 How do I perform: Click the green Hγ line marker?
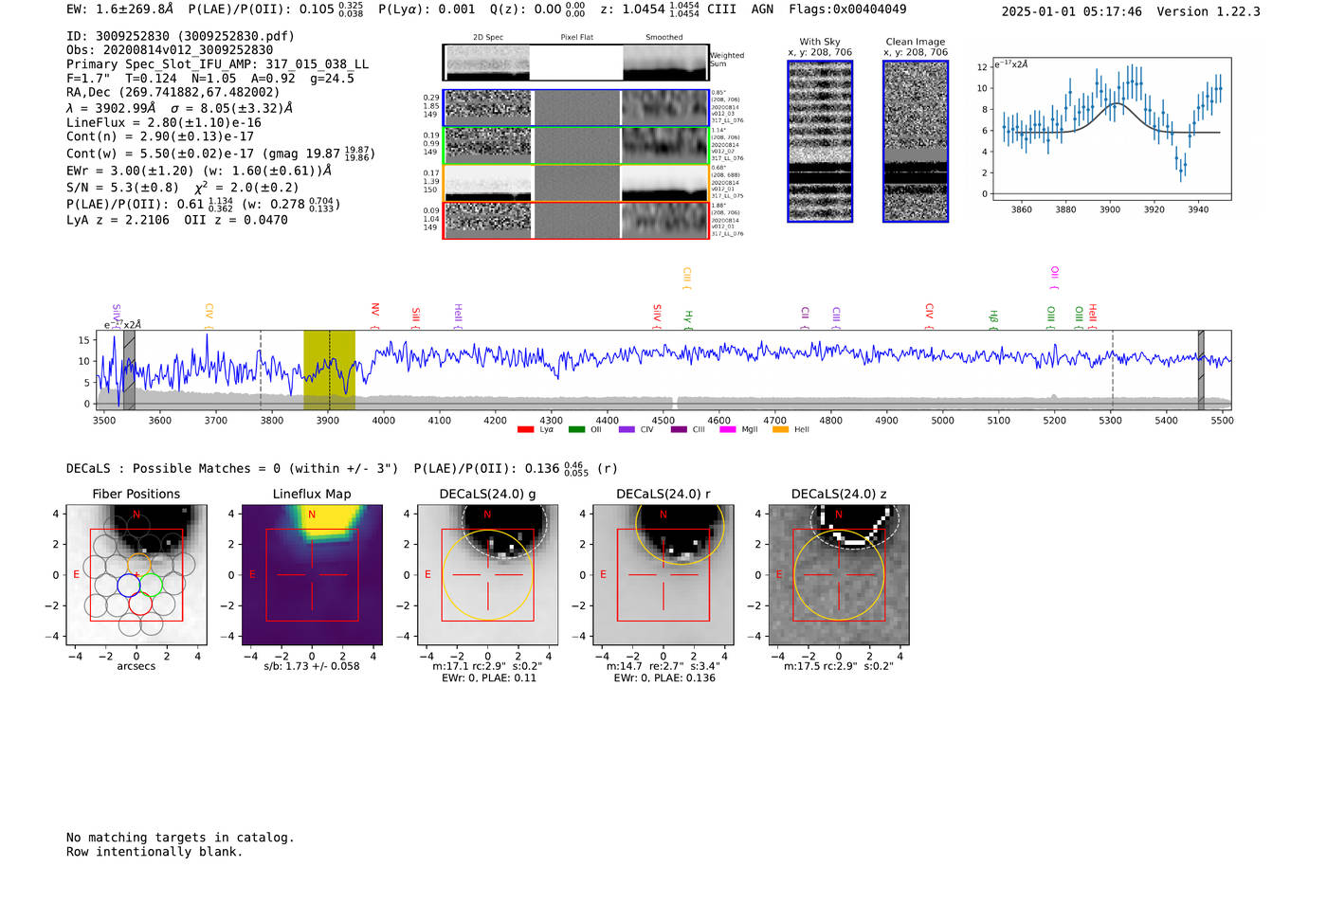tap(688, 319)
